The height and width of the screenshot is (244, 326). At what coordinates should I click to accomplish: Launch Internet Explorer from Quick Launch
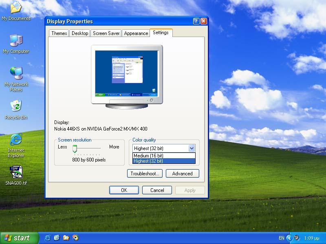pos(47,237)
